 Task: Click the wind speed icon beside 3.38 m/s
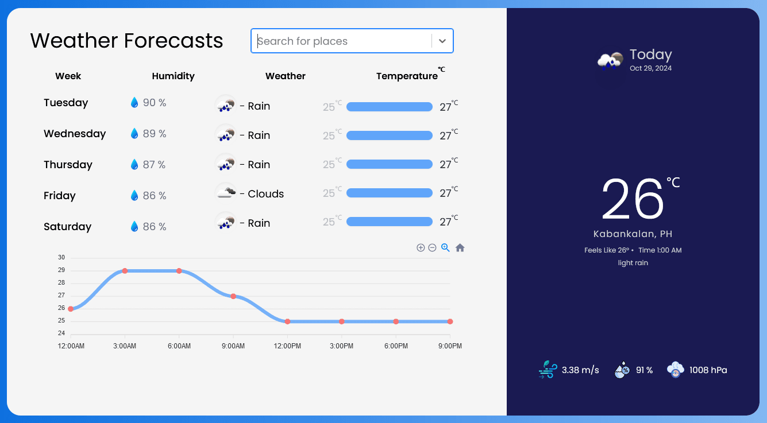[548, 370]
